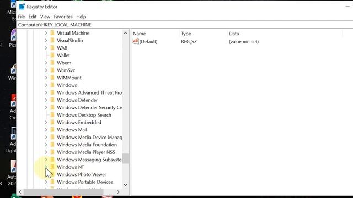
Task: Click the tree vertical scroll up arrow
Action: tap(125, 33)
